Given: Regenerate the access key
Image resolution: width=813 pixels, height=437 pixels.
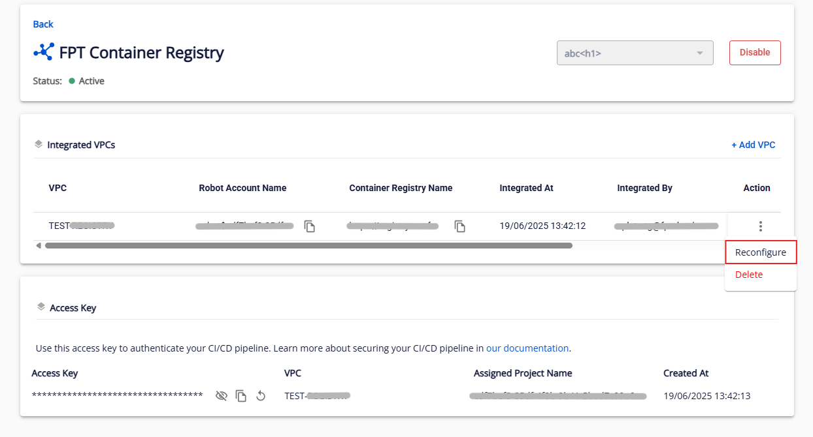Looking at the screenshot, I should 261,396.
